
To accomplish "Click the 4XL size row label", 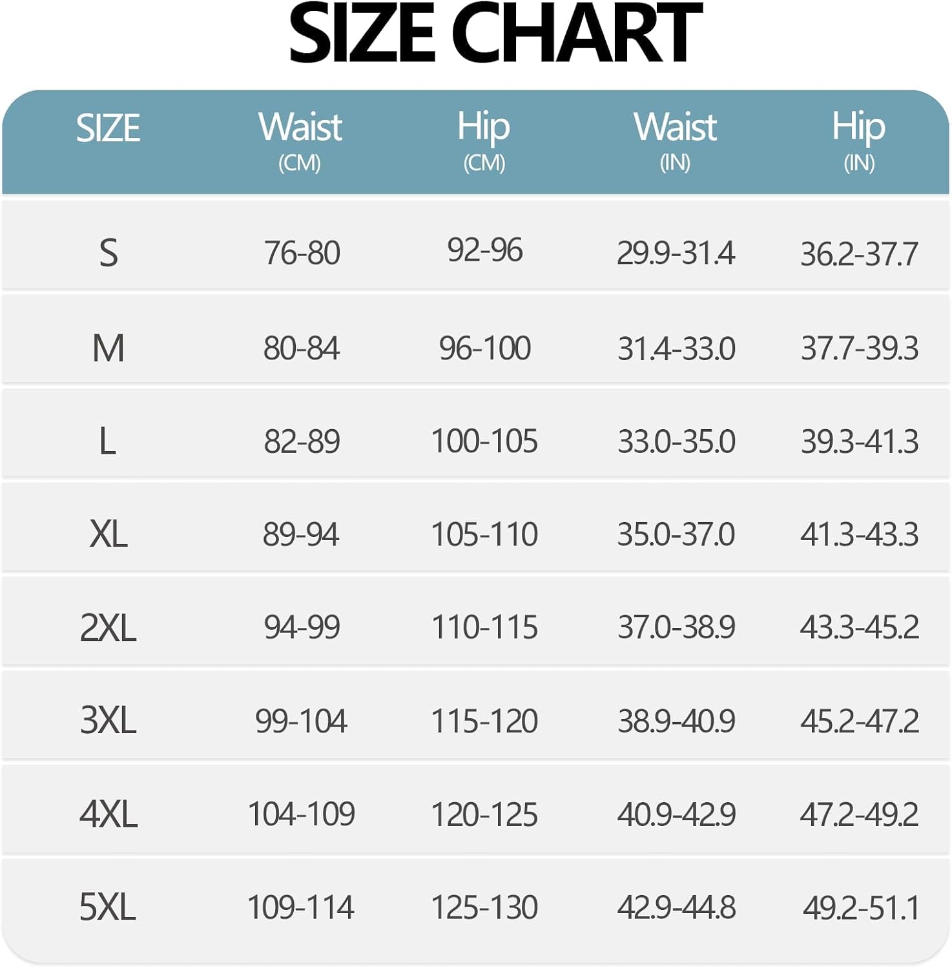I will pos(109,814).
